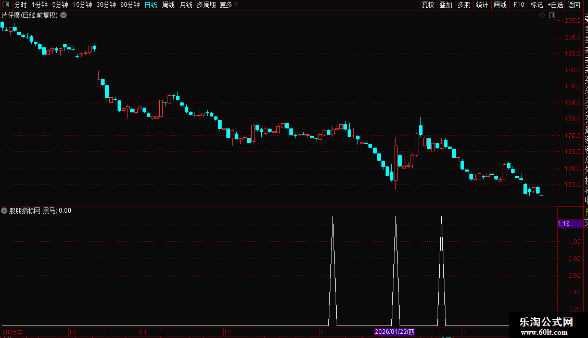Click the 155.0 price axis label
This screenshot has width=588, height=338.
click(572, 185)
